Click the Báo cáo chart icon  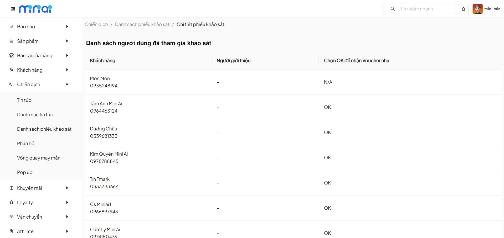coord(12,27)
